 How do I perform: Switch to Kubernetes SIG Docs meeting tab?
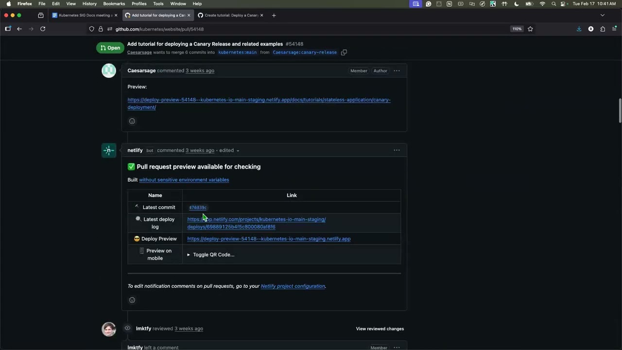85,15
